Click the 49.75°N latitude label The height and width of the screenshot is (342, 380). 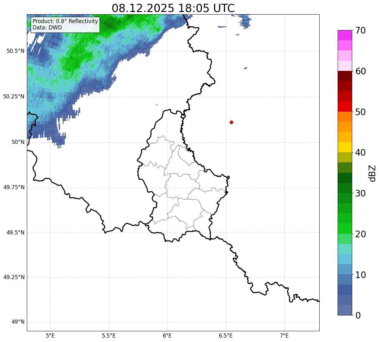pyautogui.click(x=14, y=187)
